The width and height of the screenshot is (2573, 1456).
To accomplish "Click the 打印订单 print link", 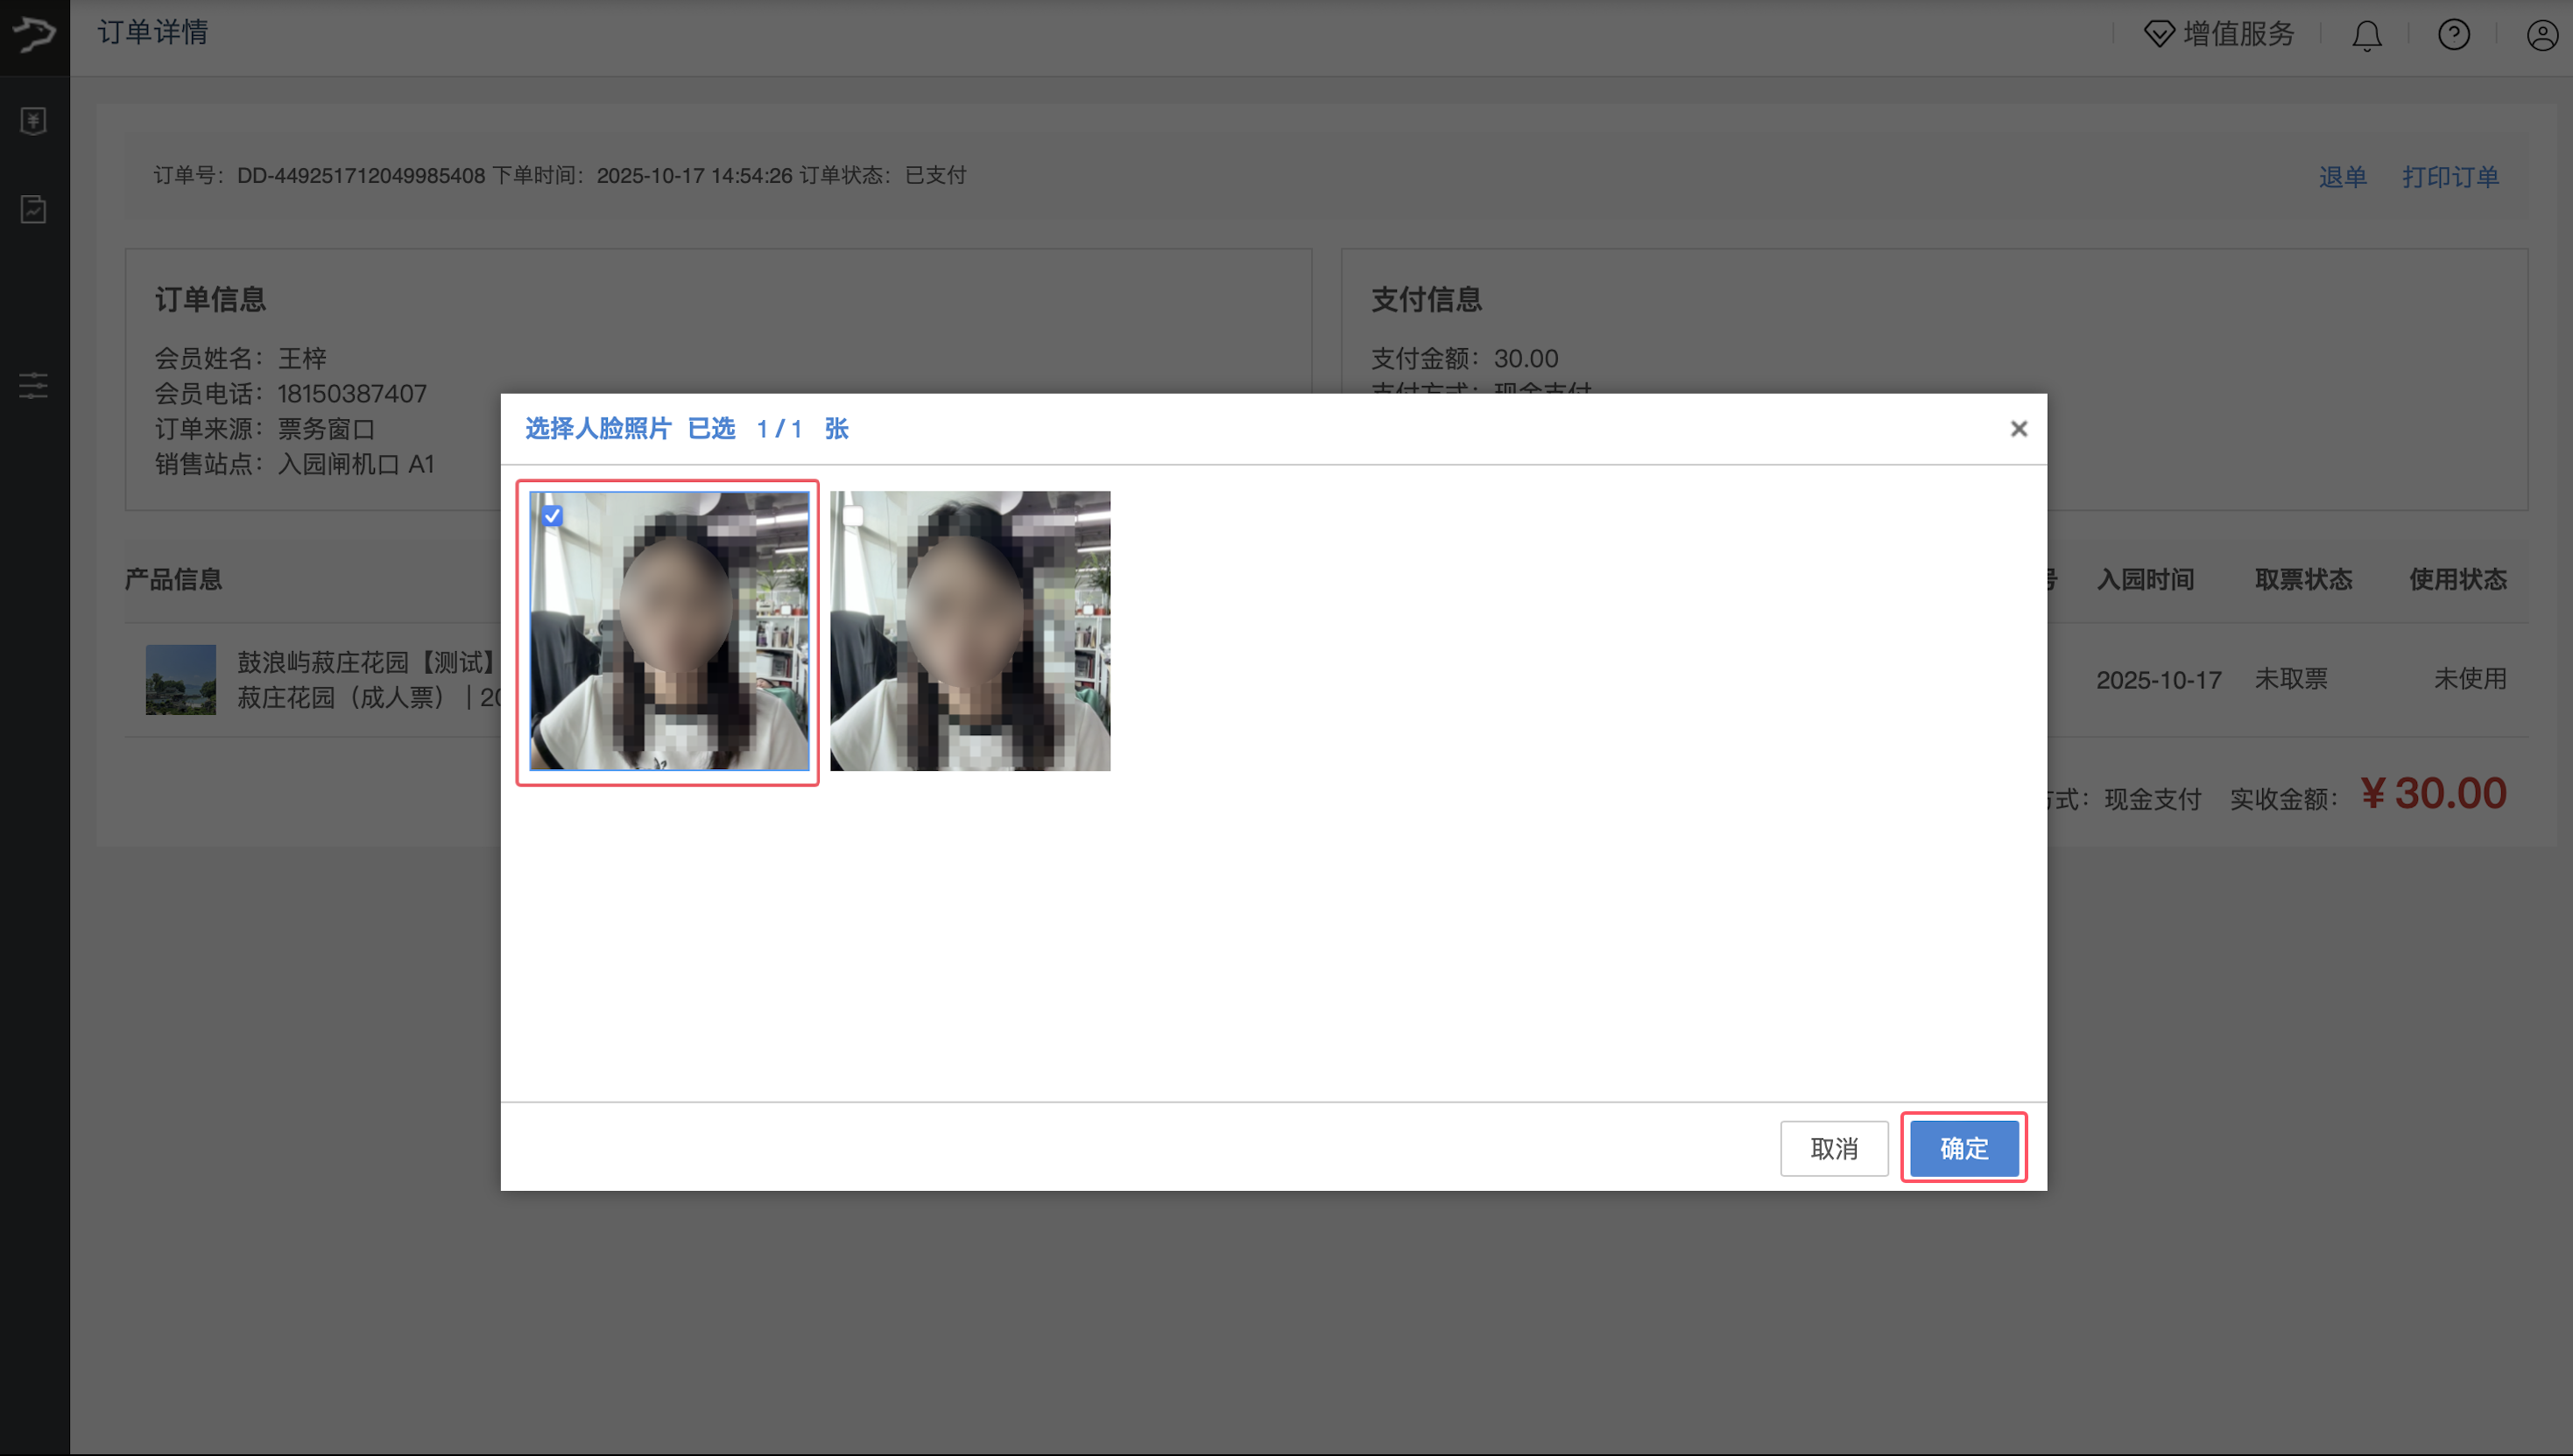I will coord(2450,177).
